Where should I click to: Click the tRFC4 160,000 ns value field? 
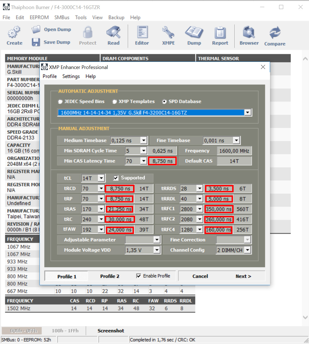[x=219, y=230]
